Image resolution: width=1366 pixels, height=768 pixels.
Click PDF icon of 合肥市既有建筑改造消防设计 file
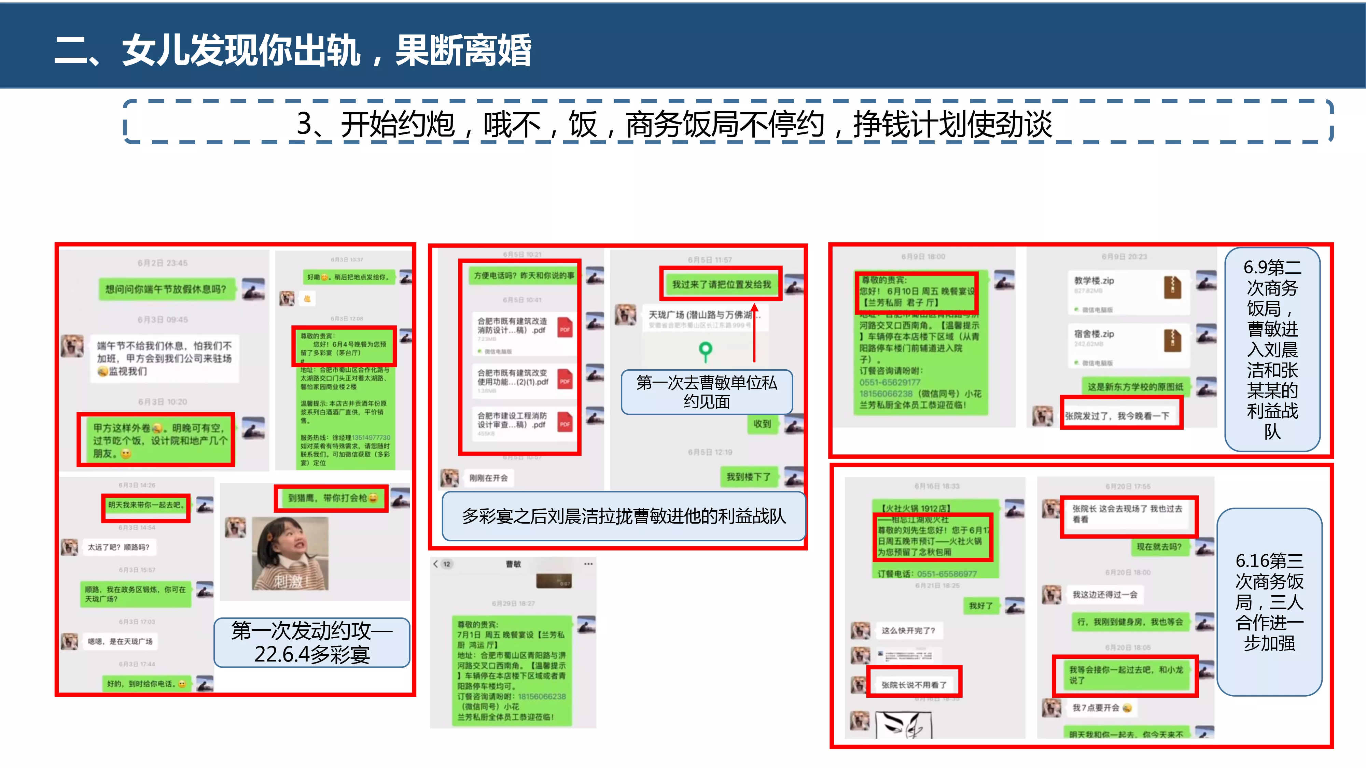565,329
